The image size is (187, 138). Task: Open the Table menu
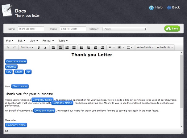[x=63, y=41]
